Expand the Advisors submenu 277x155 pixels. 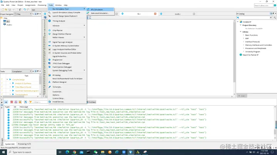point(67,26)
